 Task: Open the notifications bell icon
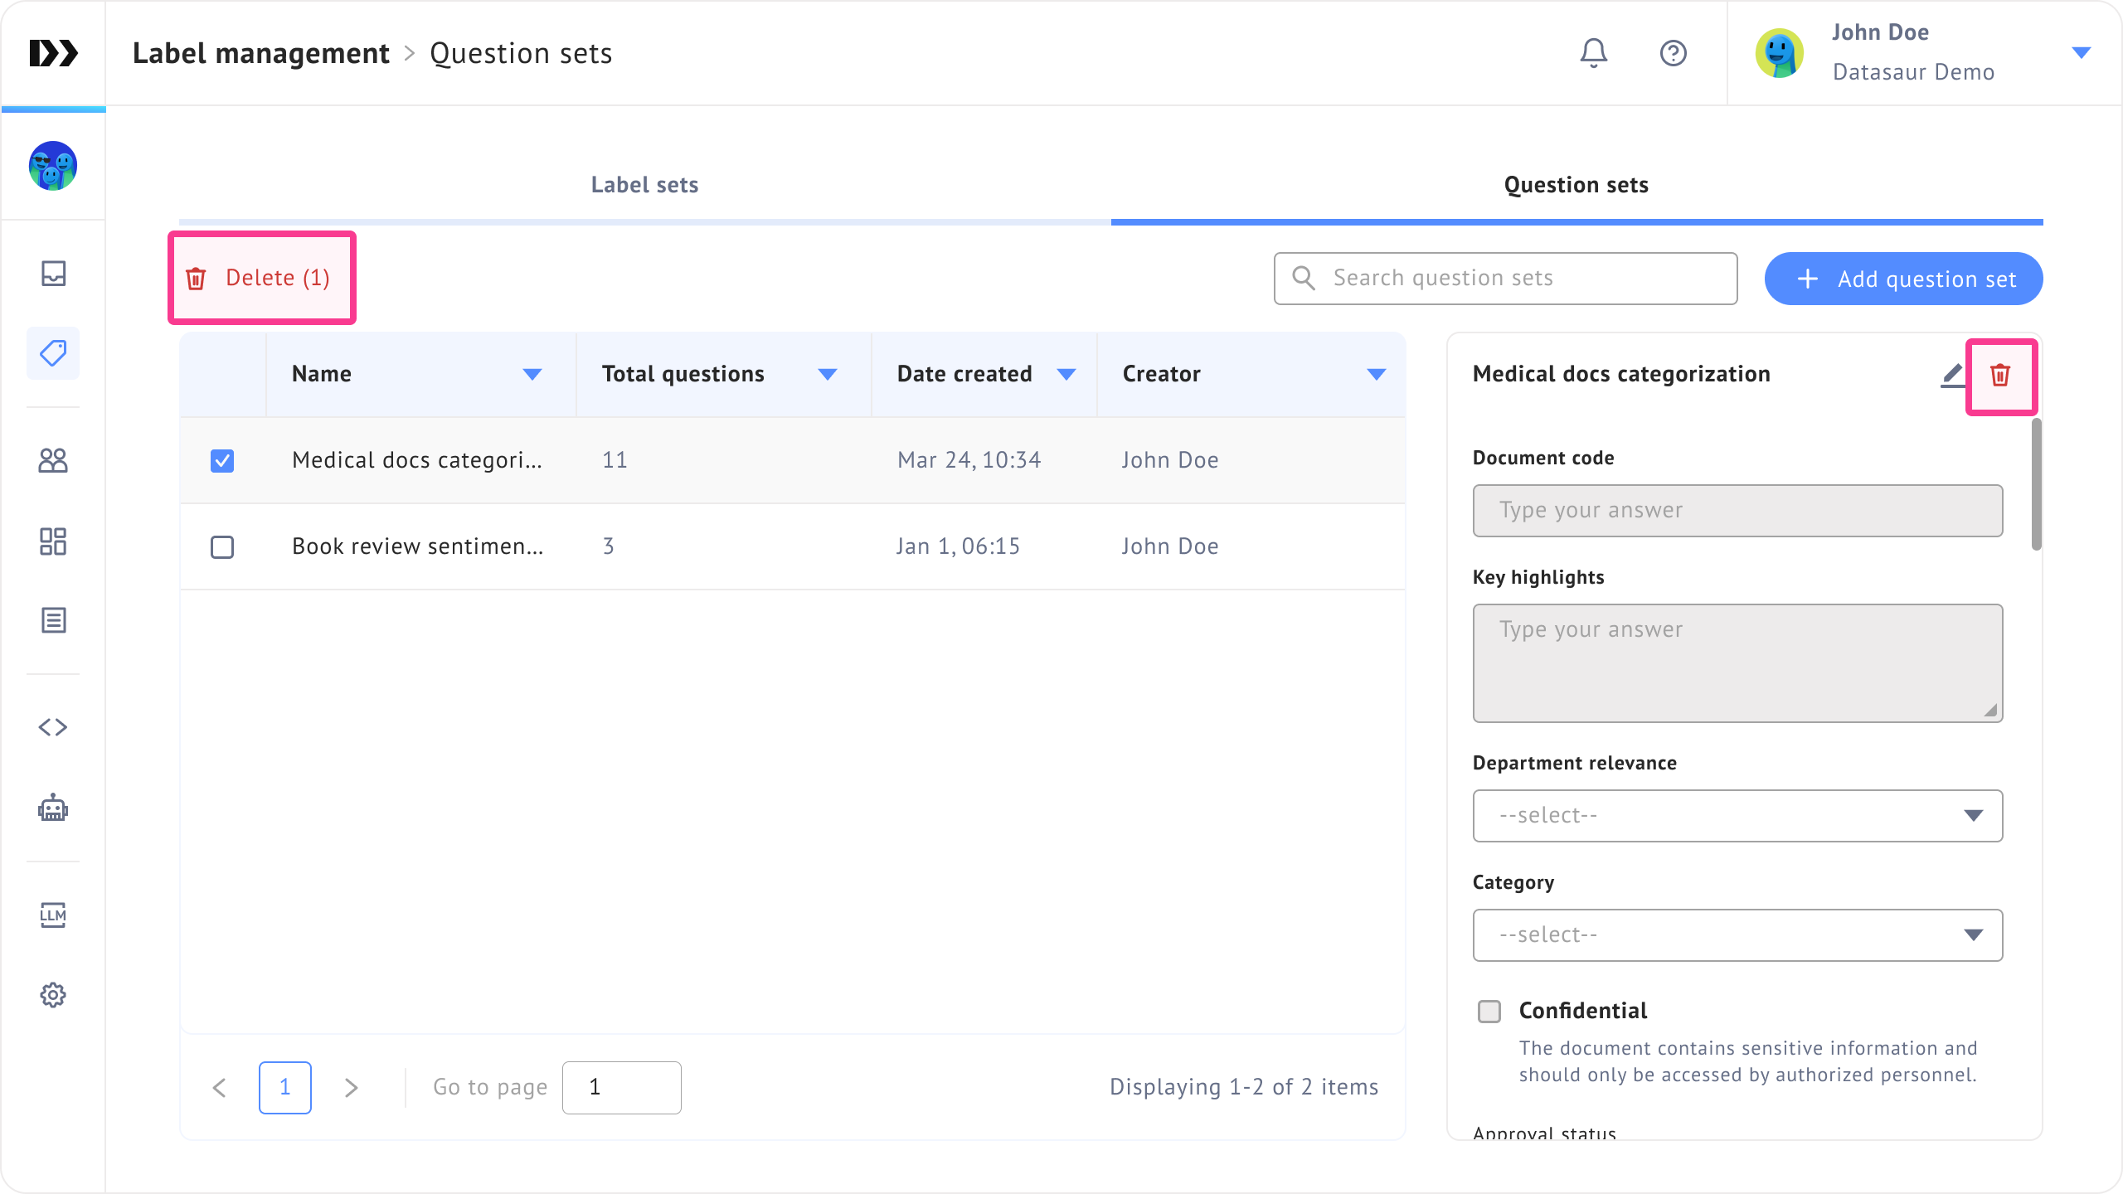1593,53
